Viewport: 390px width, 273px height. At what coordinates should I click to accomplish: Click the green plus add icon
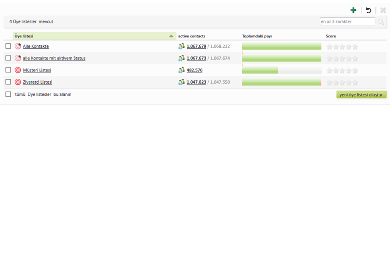coord(353,10)
